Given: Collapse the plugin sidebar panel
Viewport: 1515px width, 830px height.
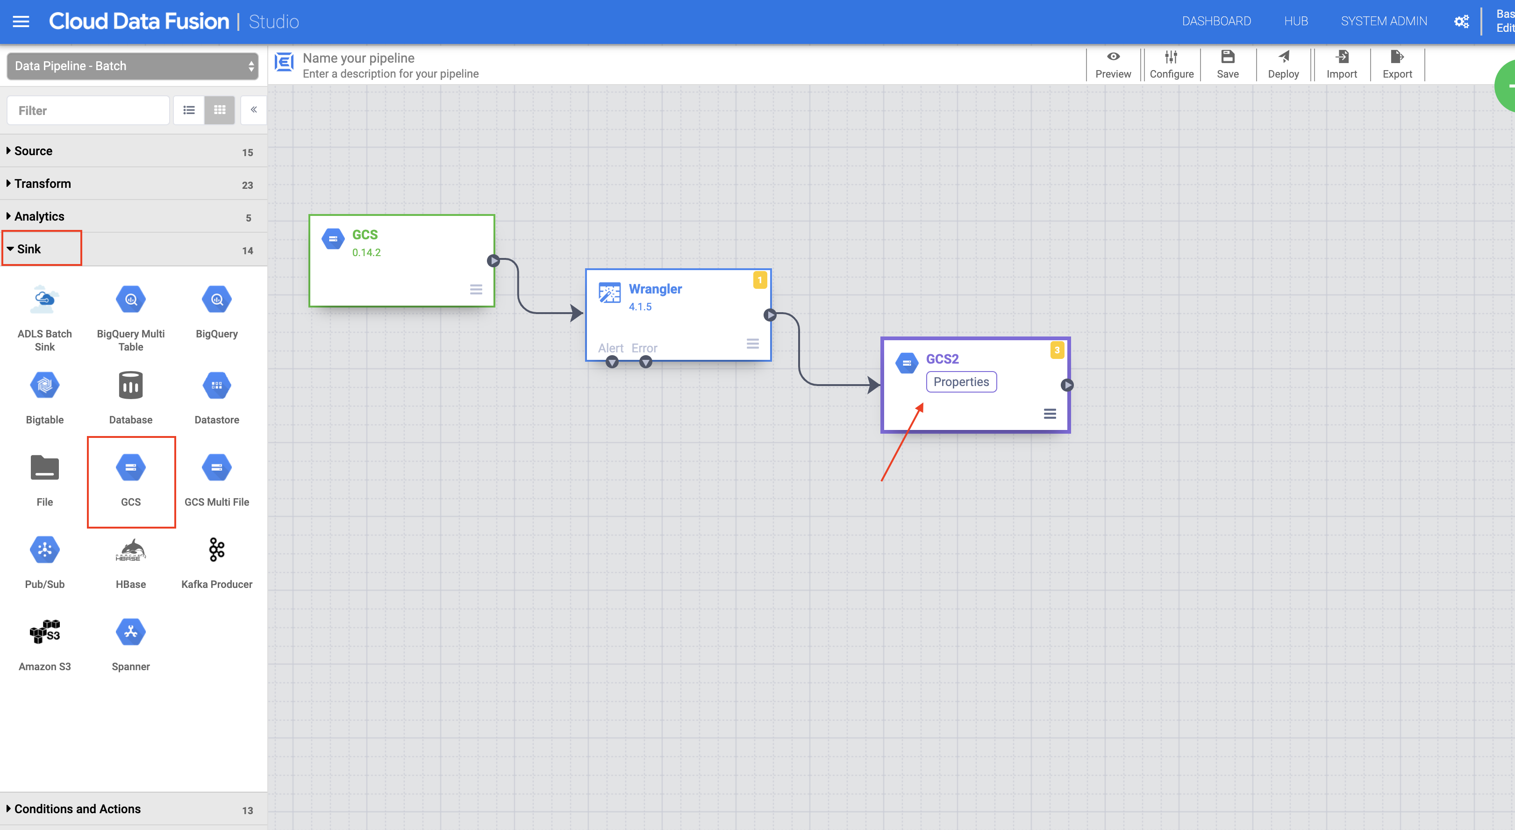Looking at the screenshot, I should [253, 109].
